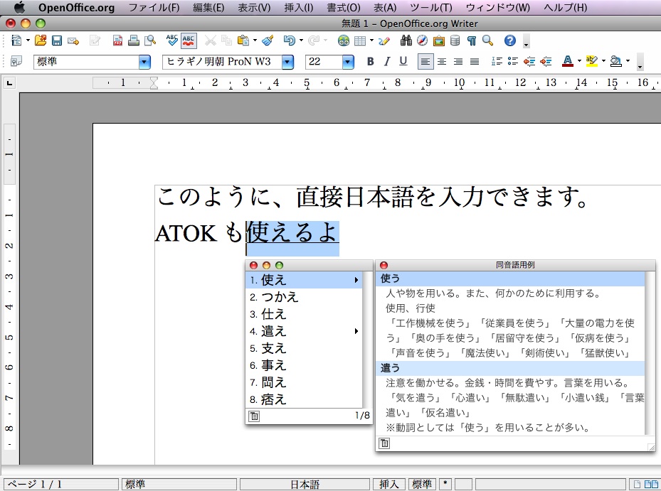Image resolution: width=661 pixels, height=491 pixels.
Task: Send the document as e-mail icon
Action: pyautogui.click(x=73, y=41)
